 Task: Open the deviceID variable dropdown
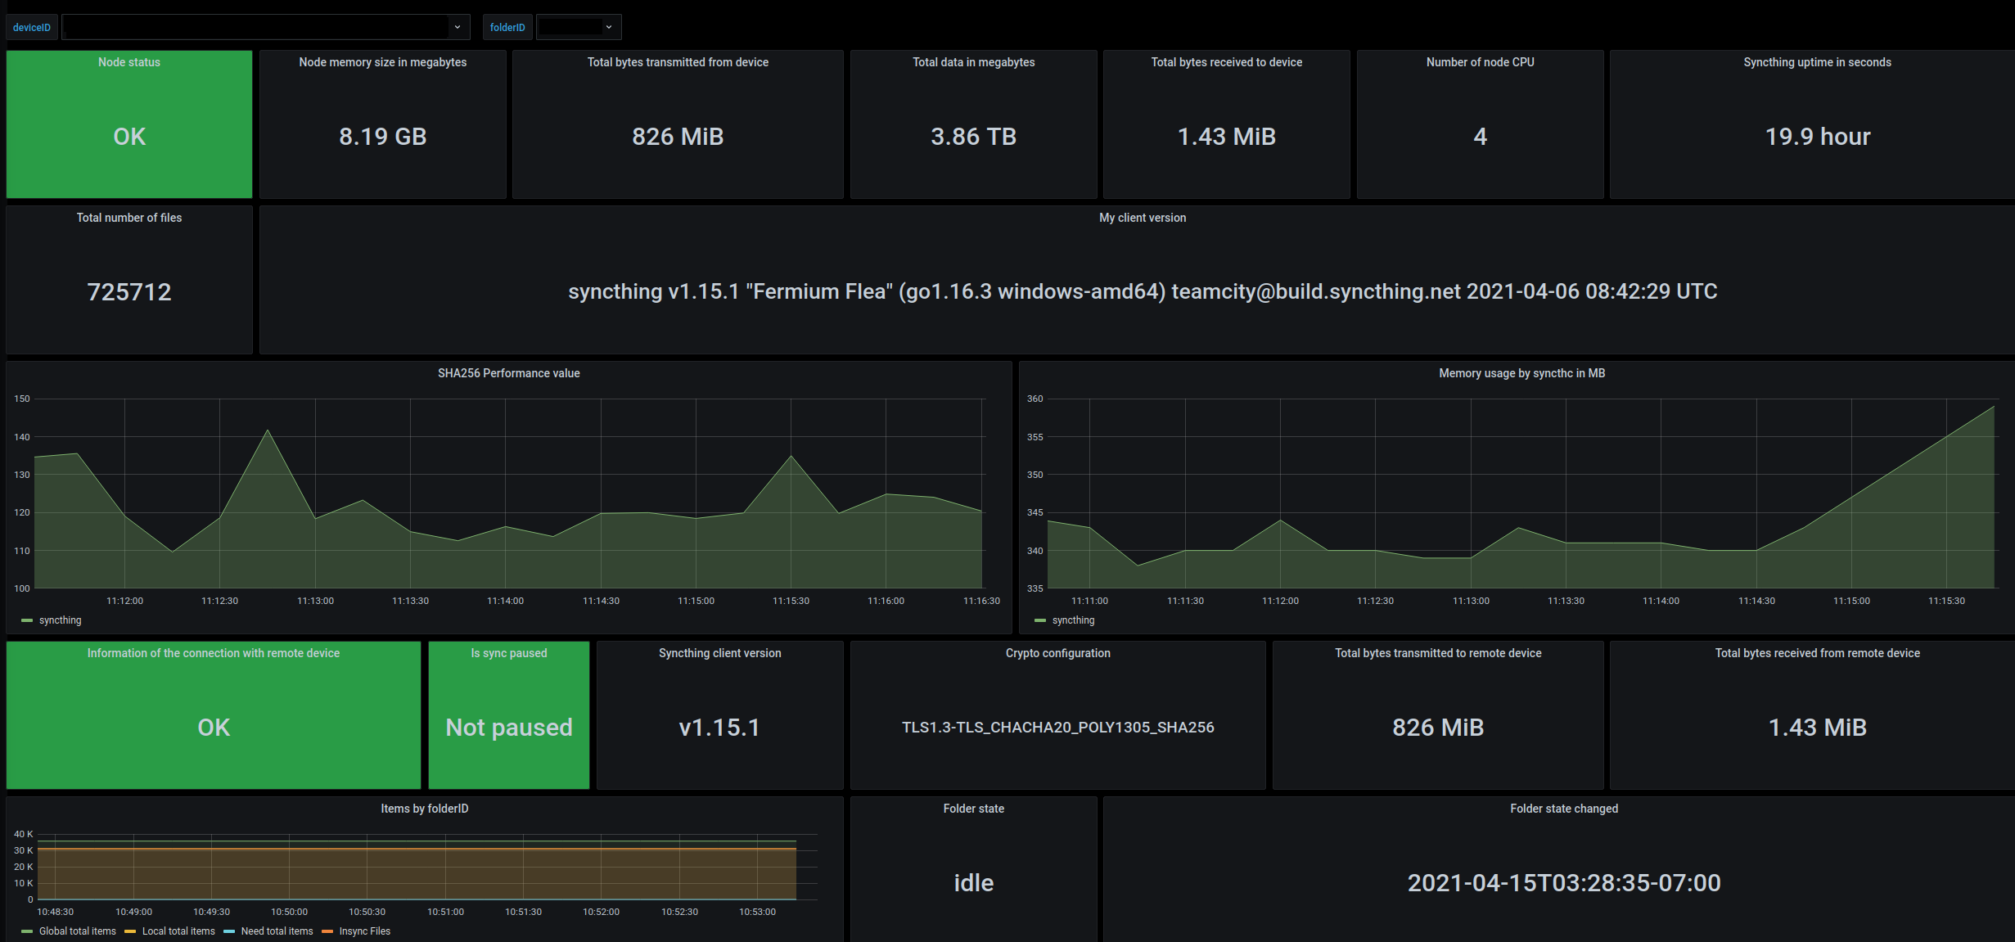pos(266,27)
